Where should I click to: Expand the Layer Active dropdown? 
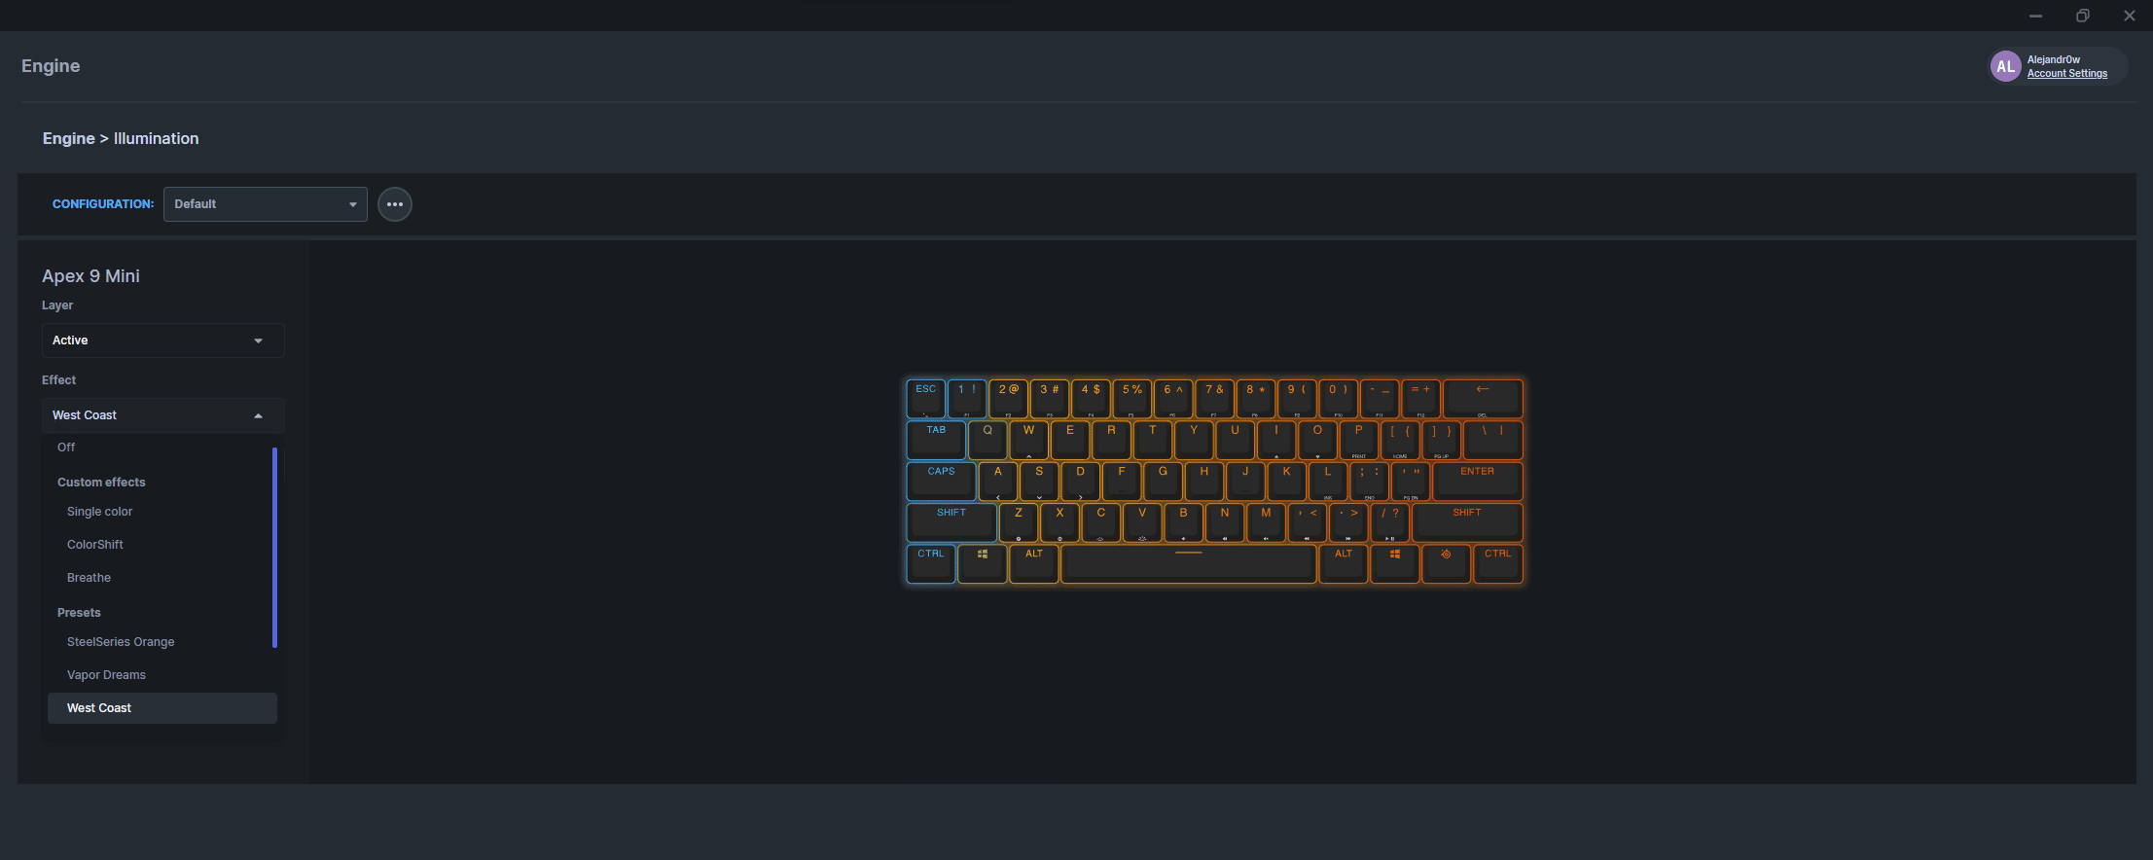(162, 340)
